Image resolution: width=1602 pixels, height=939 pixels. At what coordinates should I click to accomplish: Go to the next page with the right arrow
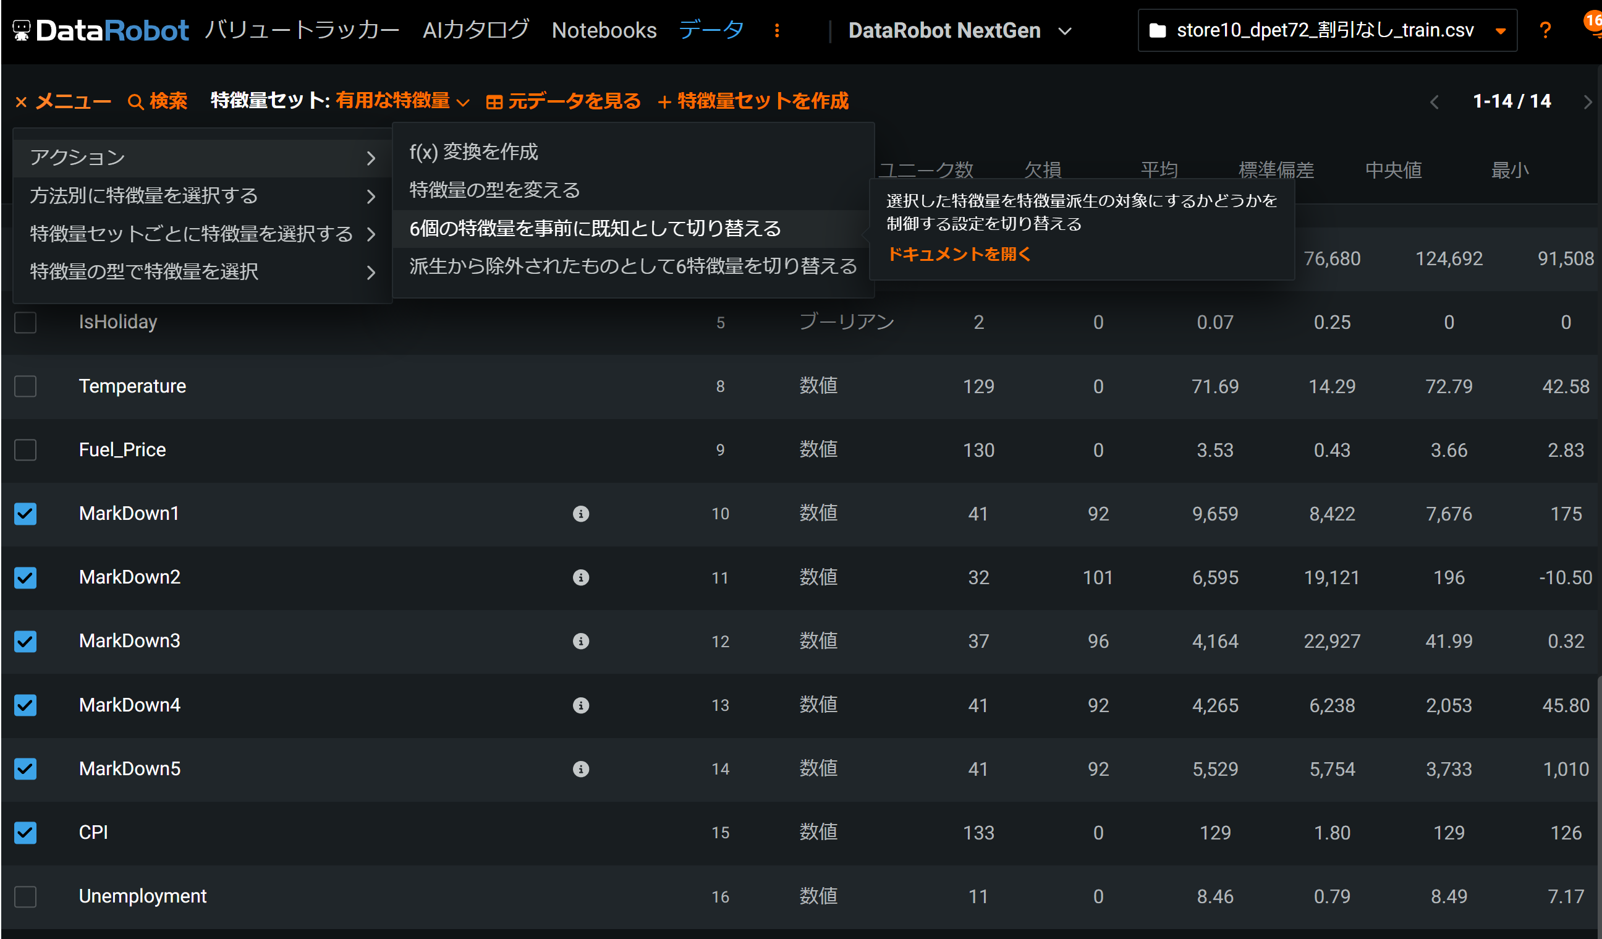tap(1587, 102)
